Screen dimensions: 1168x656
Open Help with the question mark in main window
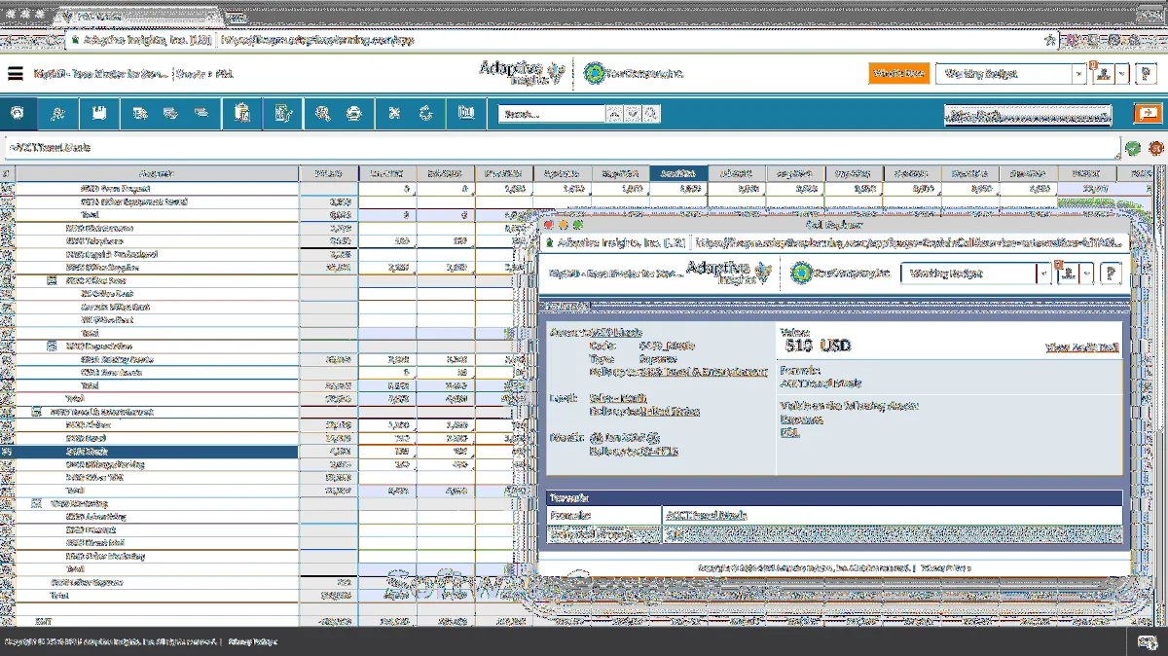click(1147, 73)
